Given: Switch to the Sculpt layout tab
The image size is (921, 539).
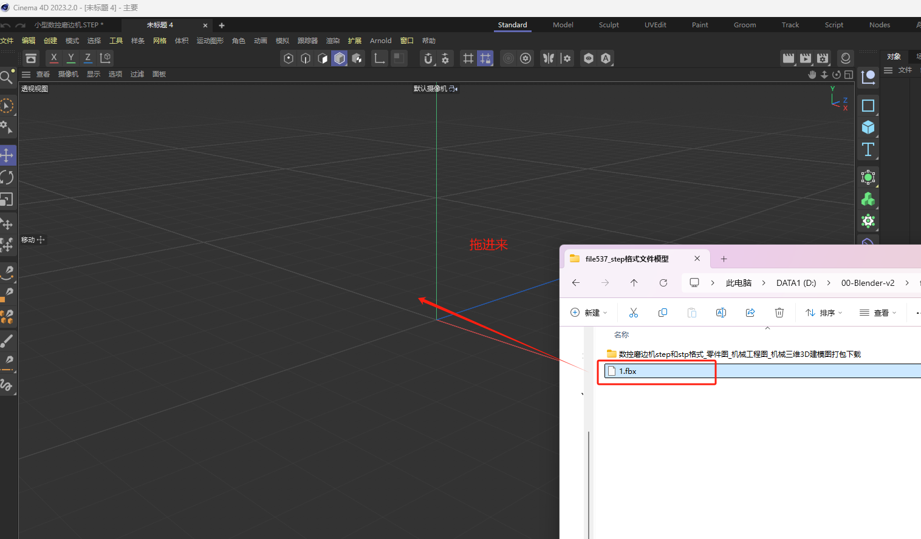Looking at the screenshot, I should (609, 25).
